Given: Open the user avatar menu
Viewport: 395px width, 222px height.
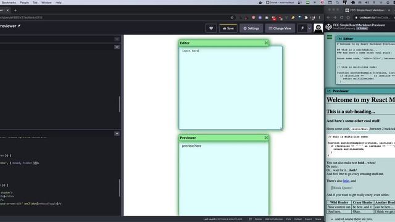Looking at the screenshot, I should click(318, 28).
